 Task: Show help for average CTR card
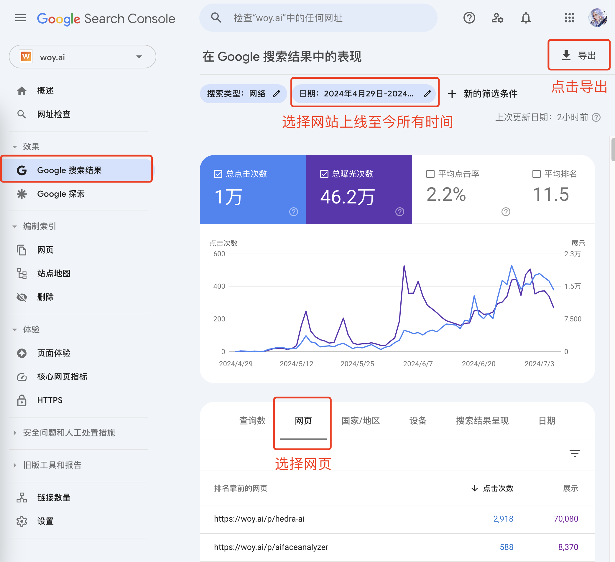506,212
